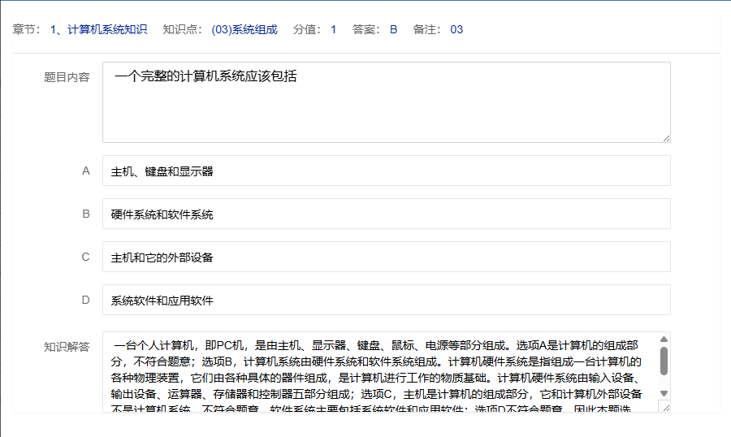Click the 题目内容 label
The height and width of the screenshot is (437, 731).
pos(67,78)
